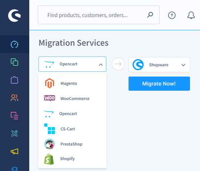Click the Shopware logo in sidebar
This screenshot has height=171, width=200.
14,16
